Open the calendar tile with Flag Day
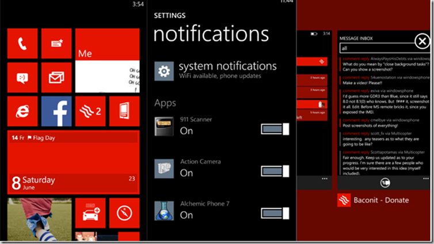434x244 pixels. tap(73, 162)
